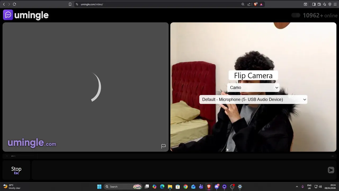Viewport: 339px width, 191px height.
Task: Open the weather widget showing 20°C
Action: tap(12, 186)
